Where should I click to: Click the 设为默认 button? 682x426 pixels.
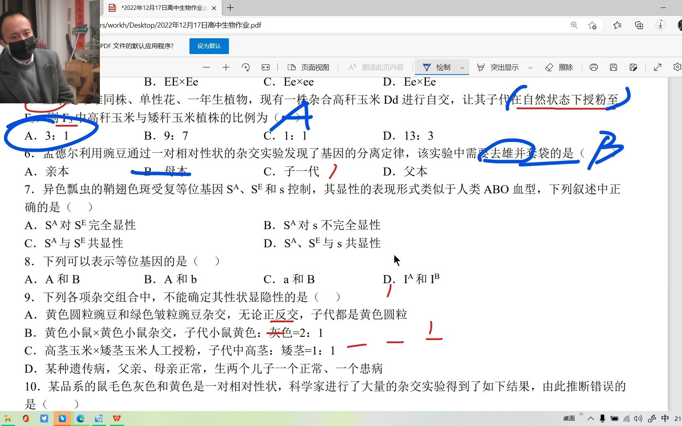(x=209, y=46)
